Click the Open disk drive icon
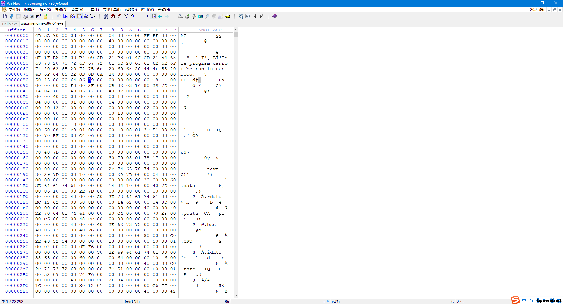The image size is (563, 304). [180, 16]
